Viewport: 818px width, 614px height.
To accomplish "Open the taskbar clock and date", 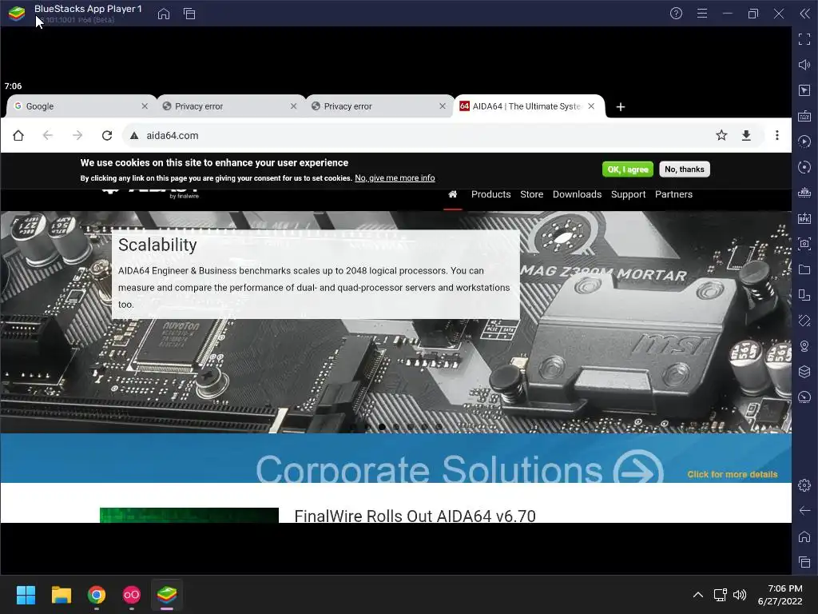I will (780, 595).
